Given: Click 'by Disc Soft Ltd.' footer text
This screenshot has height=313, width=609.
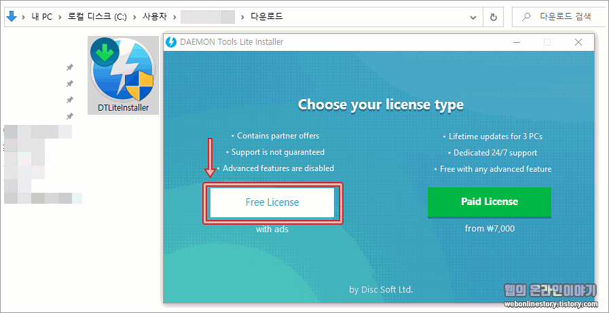Looking at the screenshot, I should click(x=381, y=289).
